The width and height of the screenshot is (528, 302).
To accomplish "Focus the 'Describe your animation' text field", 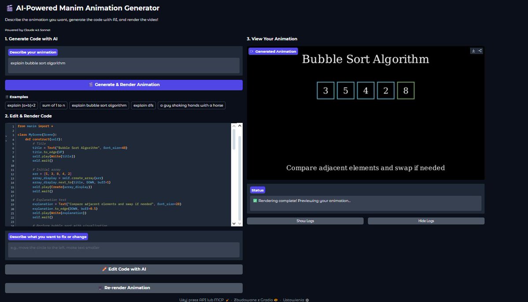I will click(124, 65).
